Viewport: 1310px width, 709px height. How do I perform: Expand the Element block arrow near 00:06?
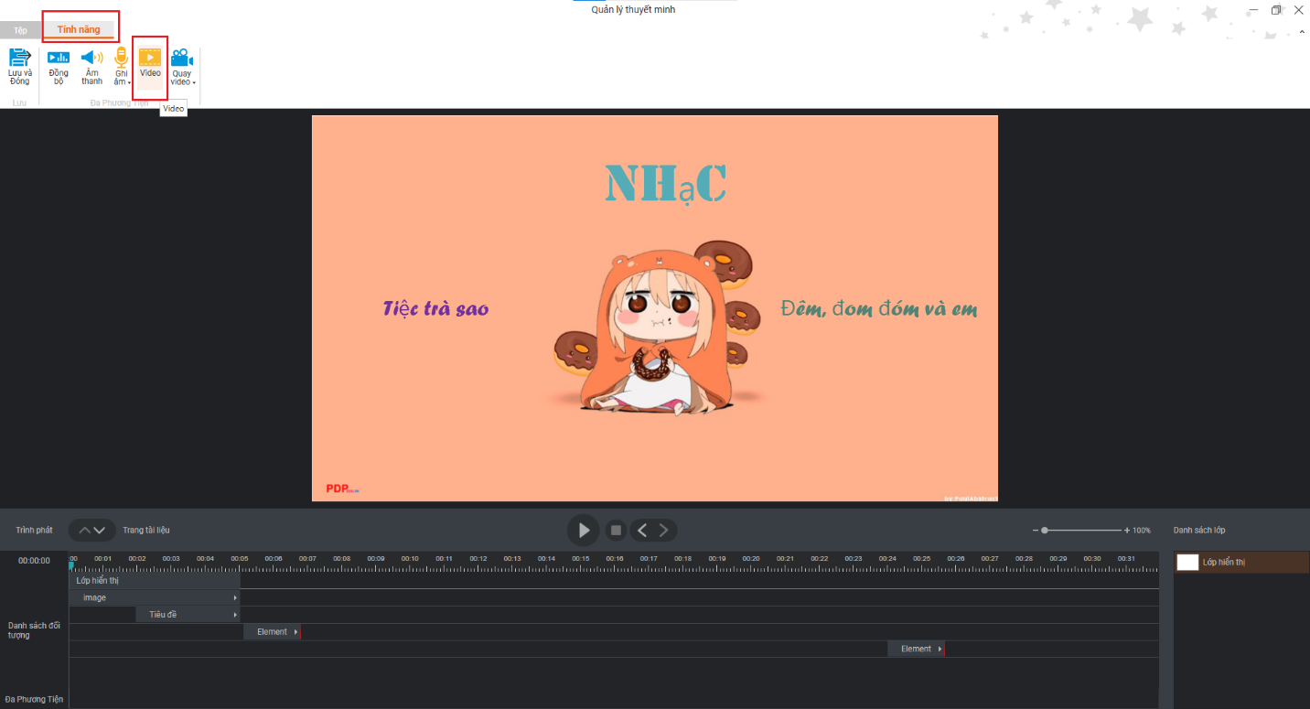click(295, 632)
